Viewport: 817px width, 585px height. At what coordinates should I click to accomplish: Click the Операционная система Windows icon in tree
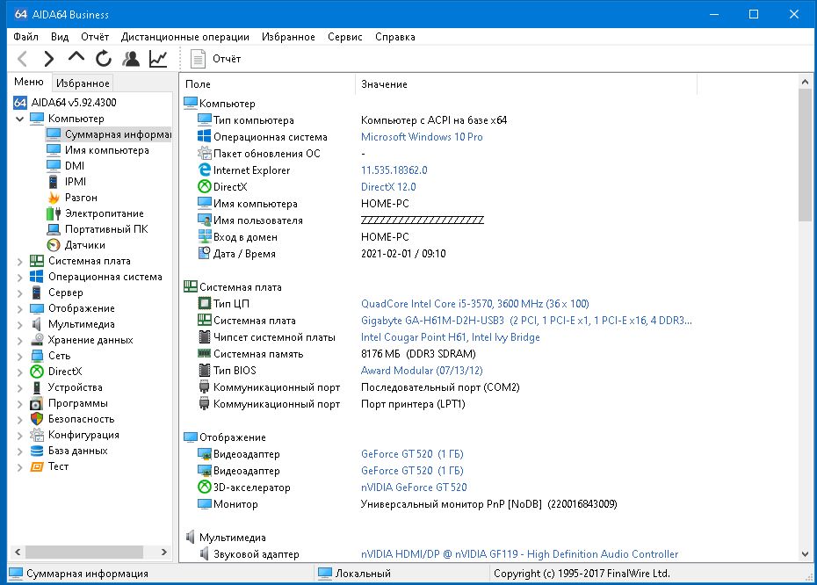[37, 277]
